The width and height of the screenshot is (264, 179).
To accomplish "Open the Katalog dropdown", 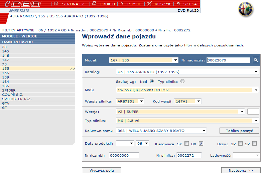I will (187, 72).
